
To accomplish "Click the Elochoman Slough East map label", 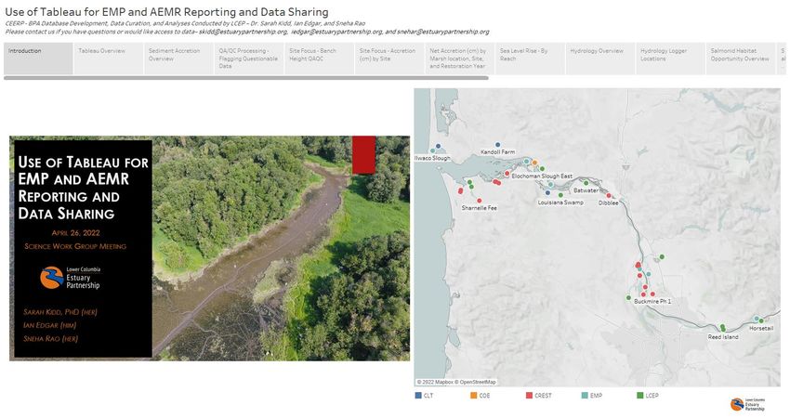I will (x=542, y=176).
